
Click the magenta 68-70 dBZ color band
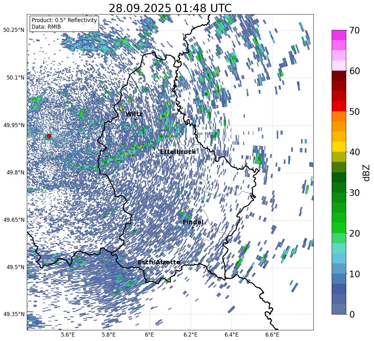339,35
